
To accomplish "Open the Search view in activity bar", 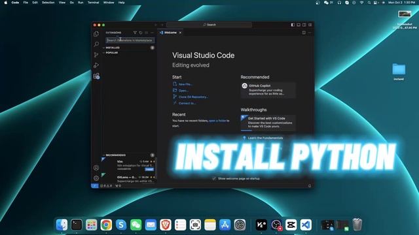I will [x=96, y=44].
